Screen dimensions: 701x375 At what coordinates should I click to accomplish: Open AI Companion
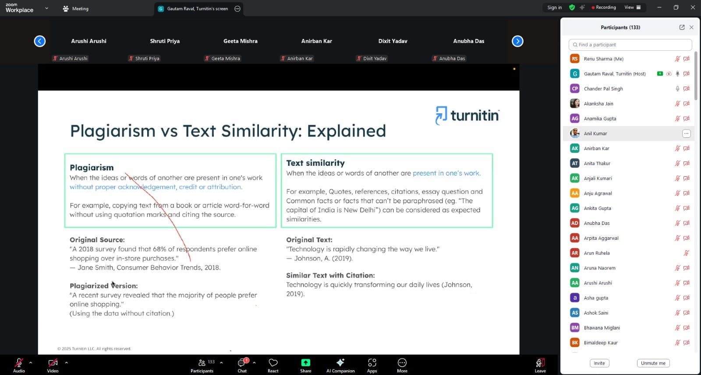click(x=340, y=363)
